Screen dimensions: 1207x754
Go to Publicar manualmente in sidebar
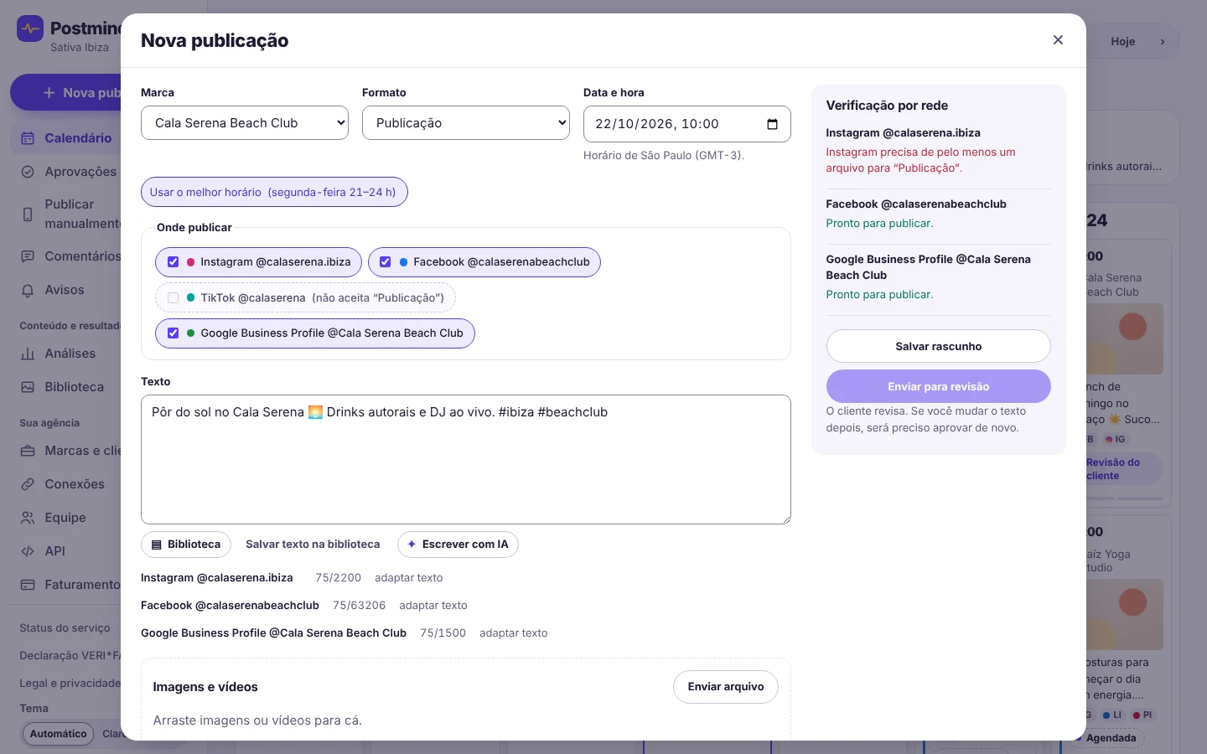[x=67, y=214]
